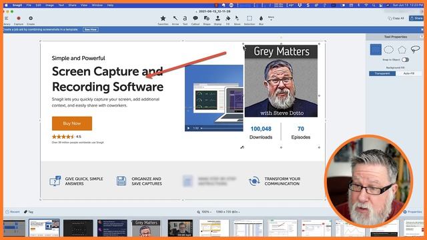
Task: Choose the freehand lasso selection shape
Action: click(x=415, y=49)
